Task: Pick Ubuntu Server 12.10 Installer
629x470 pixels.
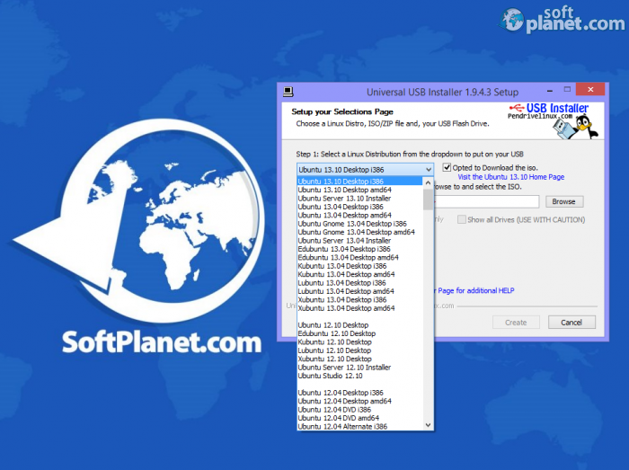Action: (x=359, y=367)
